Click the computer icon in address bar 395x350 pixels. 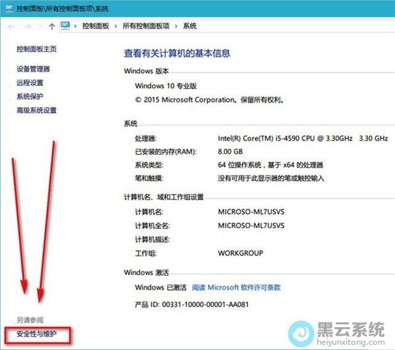(x=65, y=26)
